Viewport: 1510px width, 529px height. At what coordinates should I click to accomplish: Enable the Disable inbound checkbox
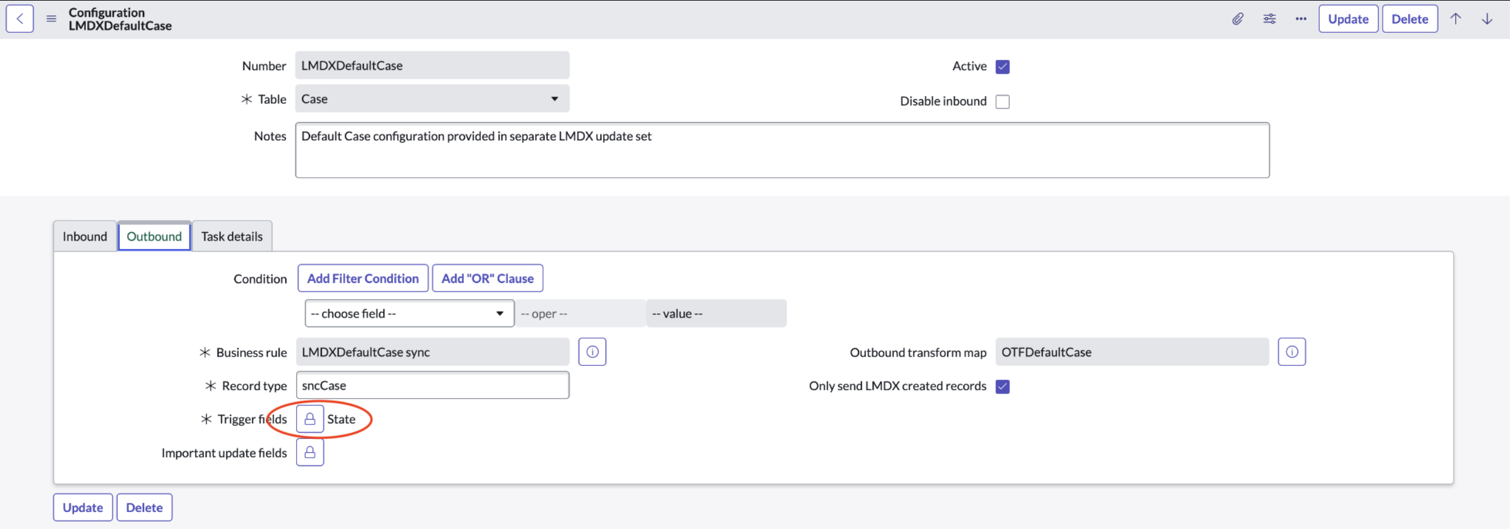1003,102
